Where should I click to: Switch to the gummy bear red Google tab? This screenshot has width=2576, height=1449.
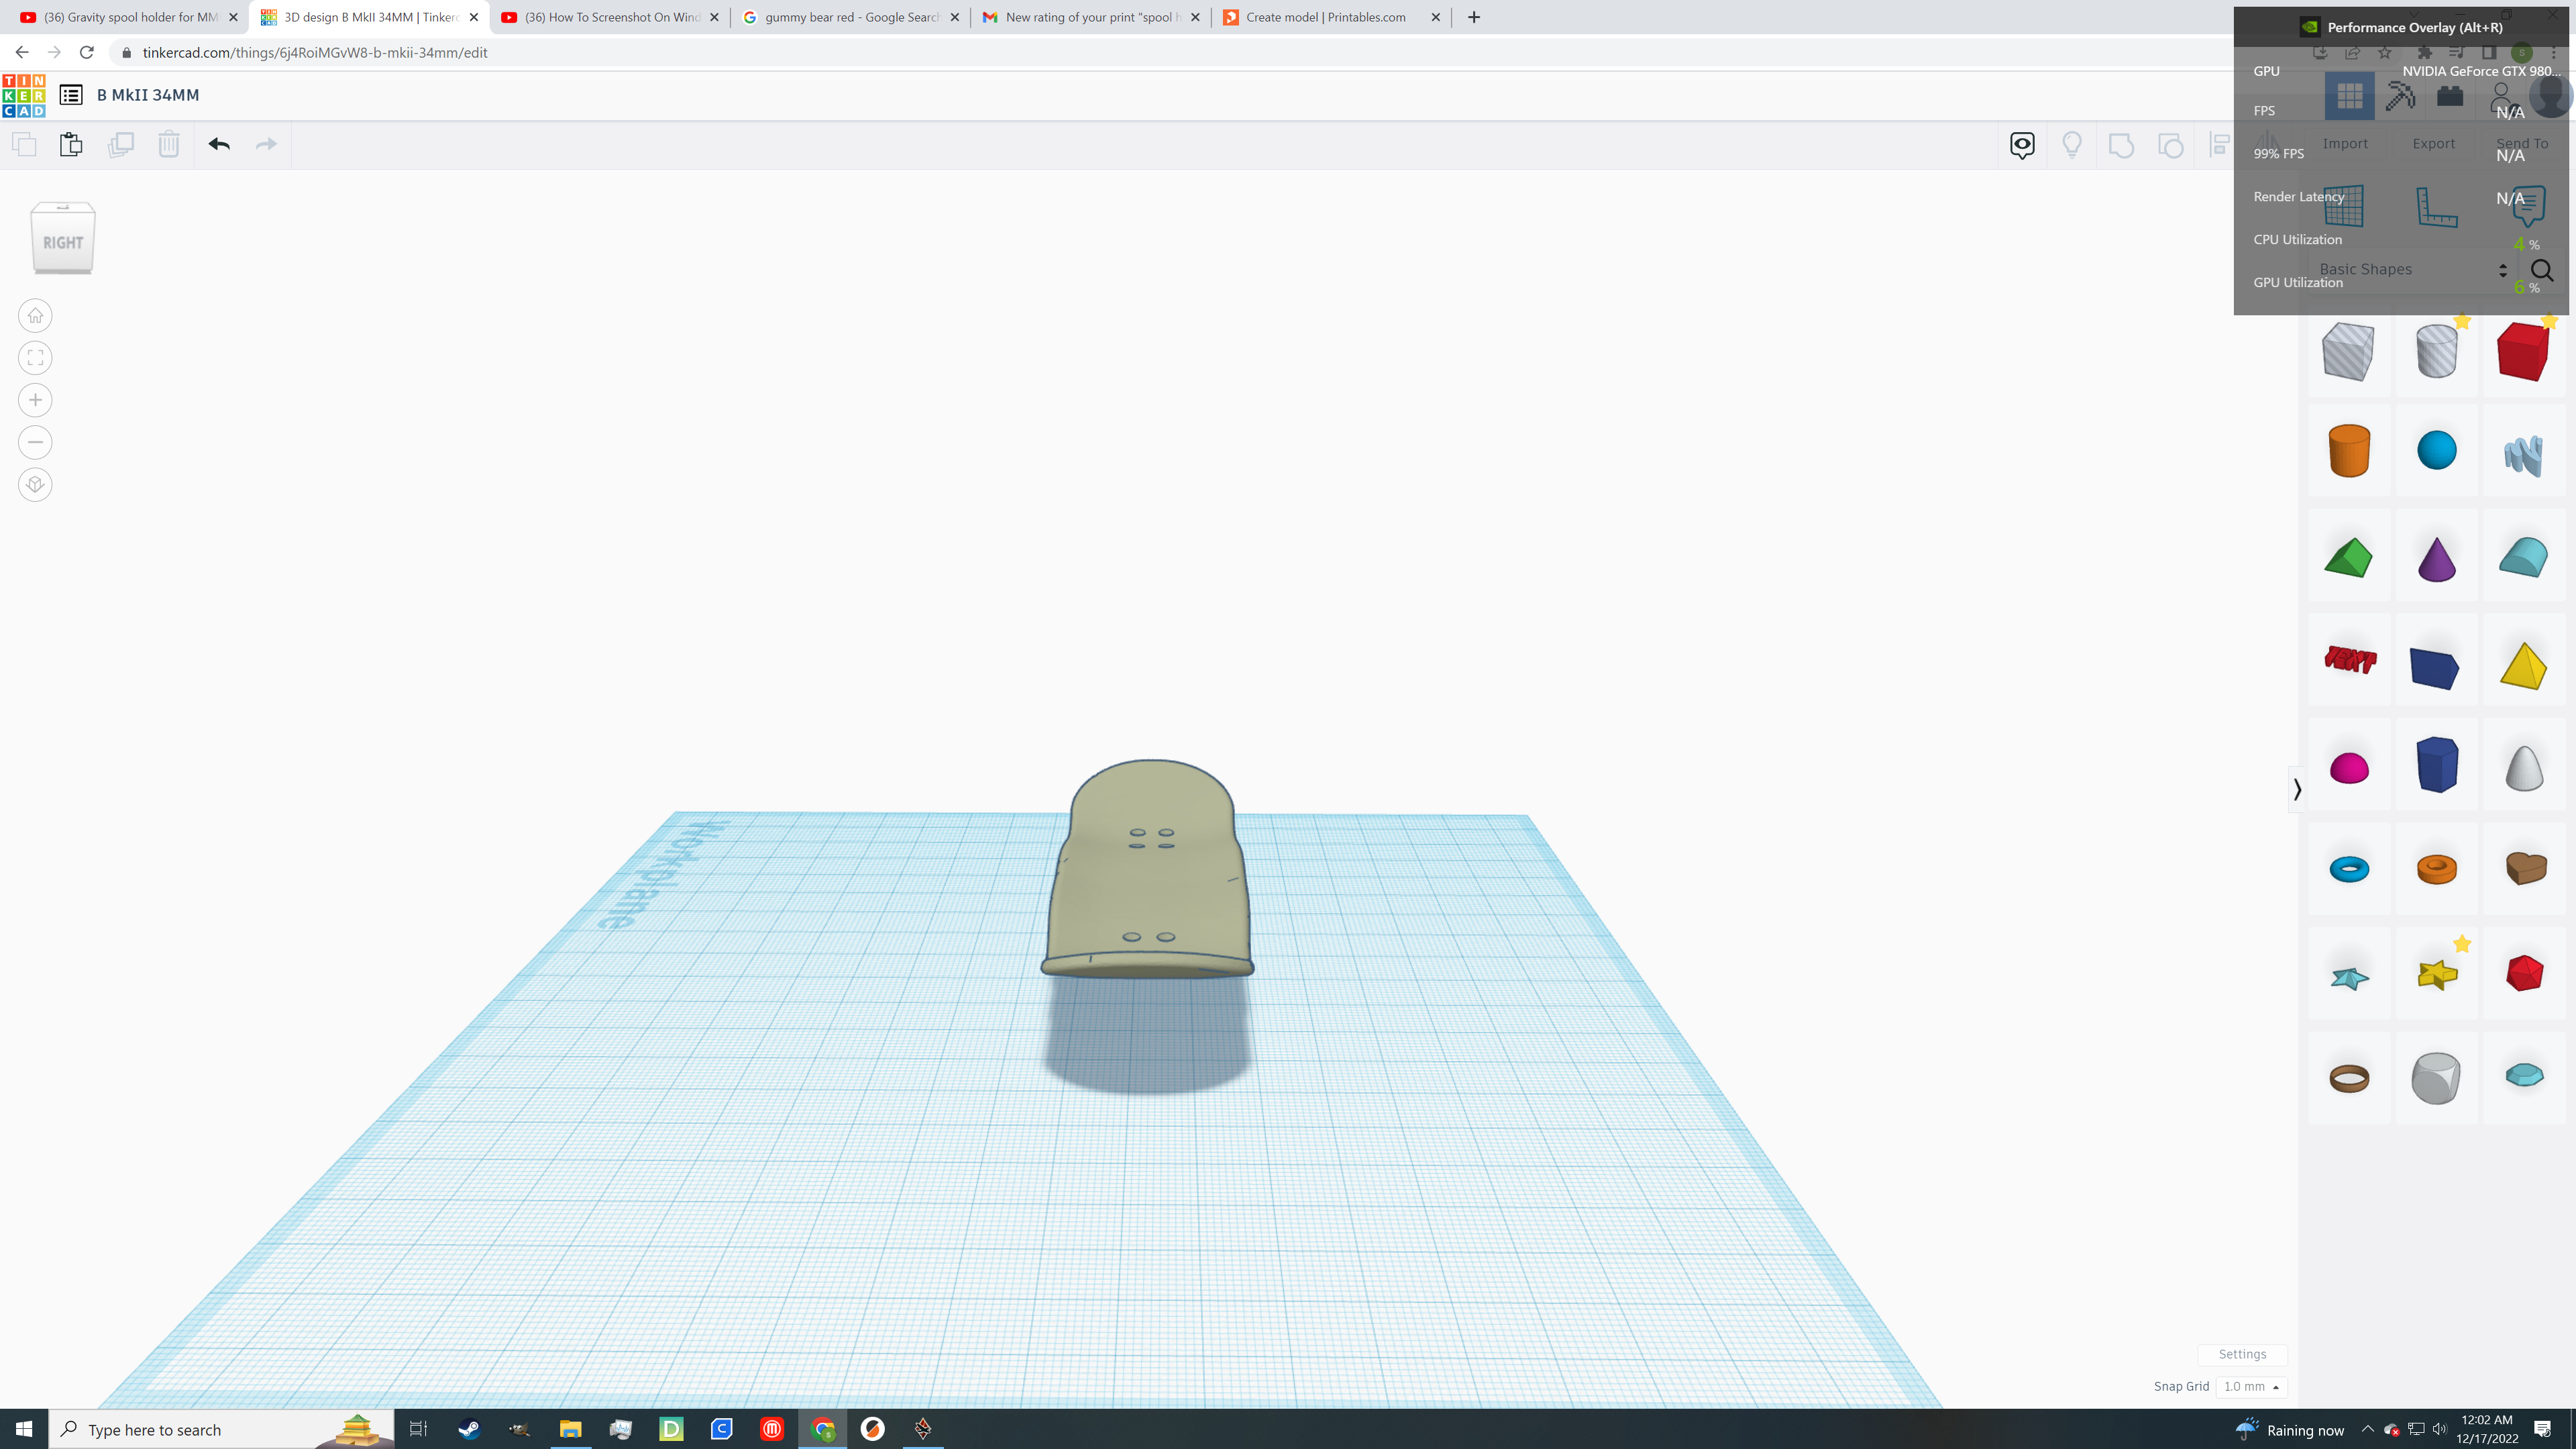[850, 17]
